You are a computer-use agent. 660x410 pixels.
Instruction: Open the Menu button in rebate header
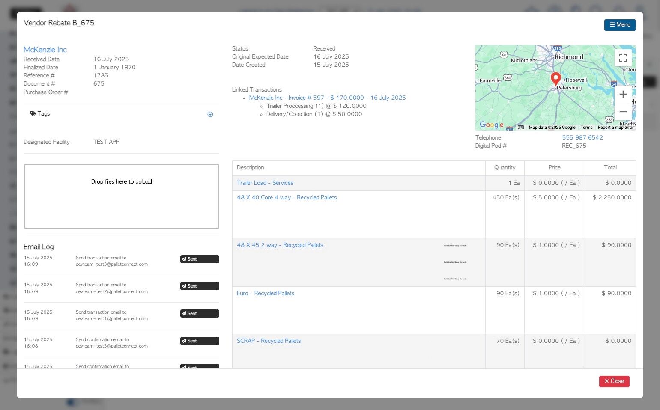[x=620, y=25]
